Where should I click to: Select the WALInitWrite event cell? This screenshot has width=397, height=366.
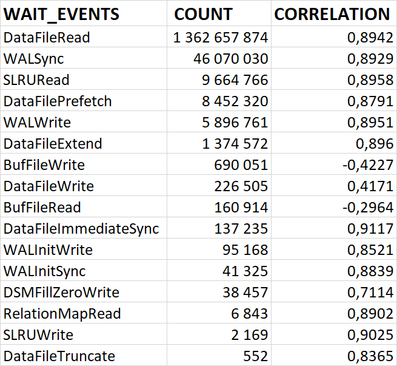tap(48, 250)
